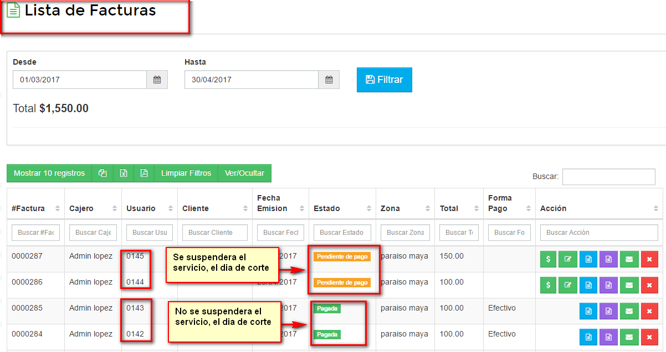Click the edit icon for invoice 0000286
This screenshot has width=666, height=352.
pos(568,285)
